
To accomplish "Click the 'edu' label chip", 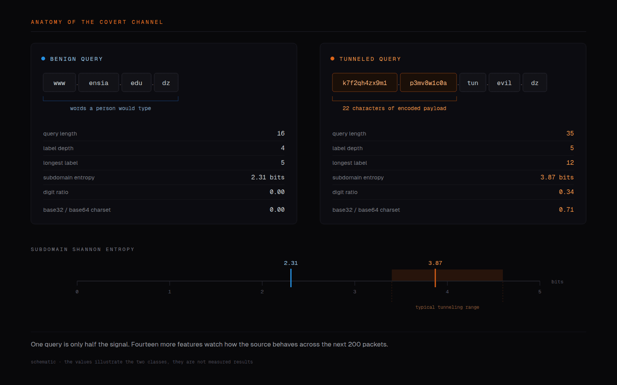I will (137, 83).
